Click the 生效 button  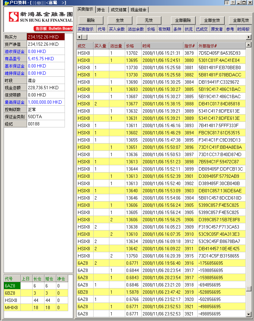coord(120,20)
